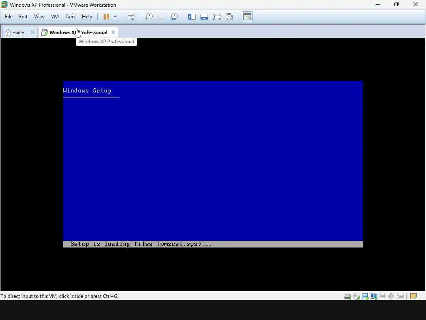Click the VMware Workstation title bar app icon
The height and width of the screenshot is (320, 426).
click(x=4, y=5)
